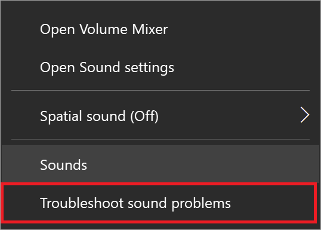321x230 pixels.
Task: Go to the 'Open Sound settings' entry
Action: click(160, 67)
